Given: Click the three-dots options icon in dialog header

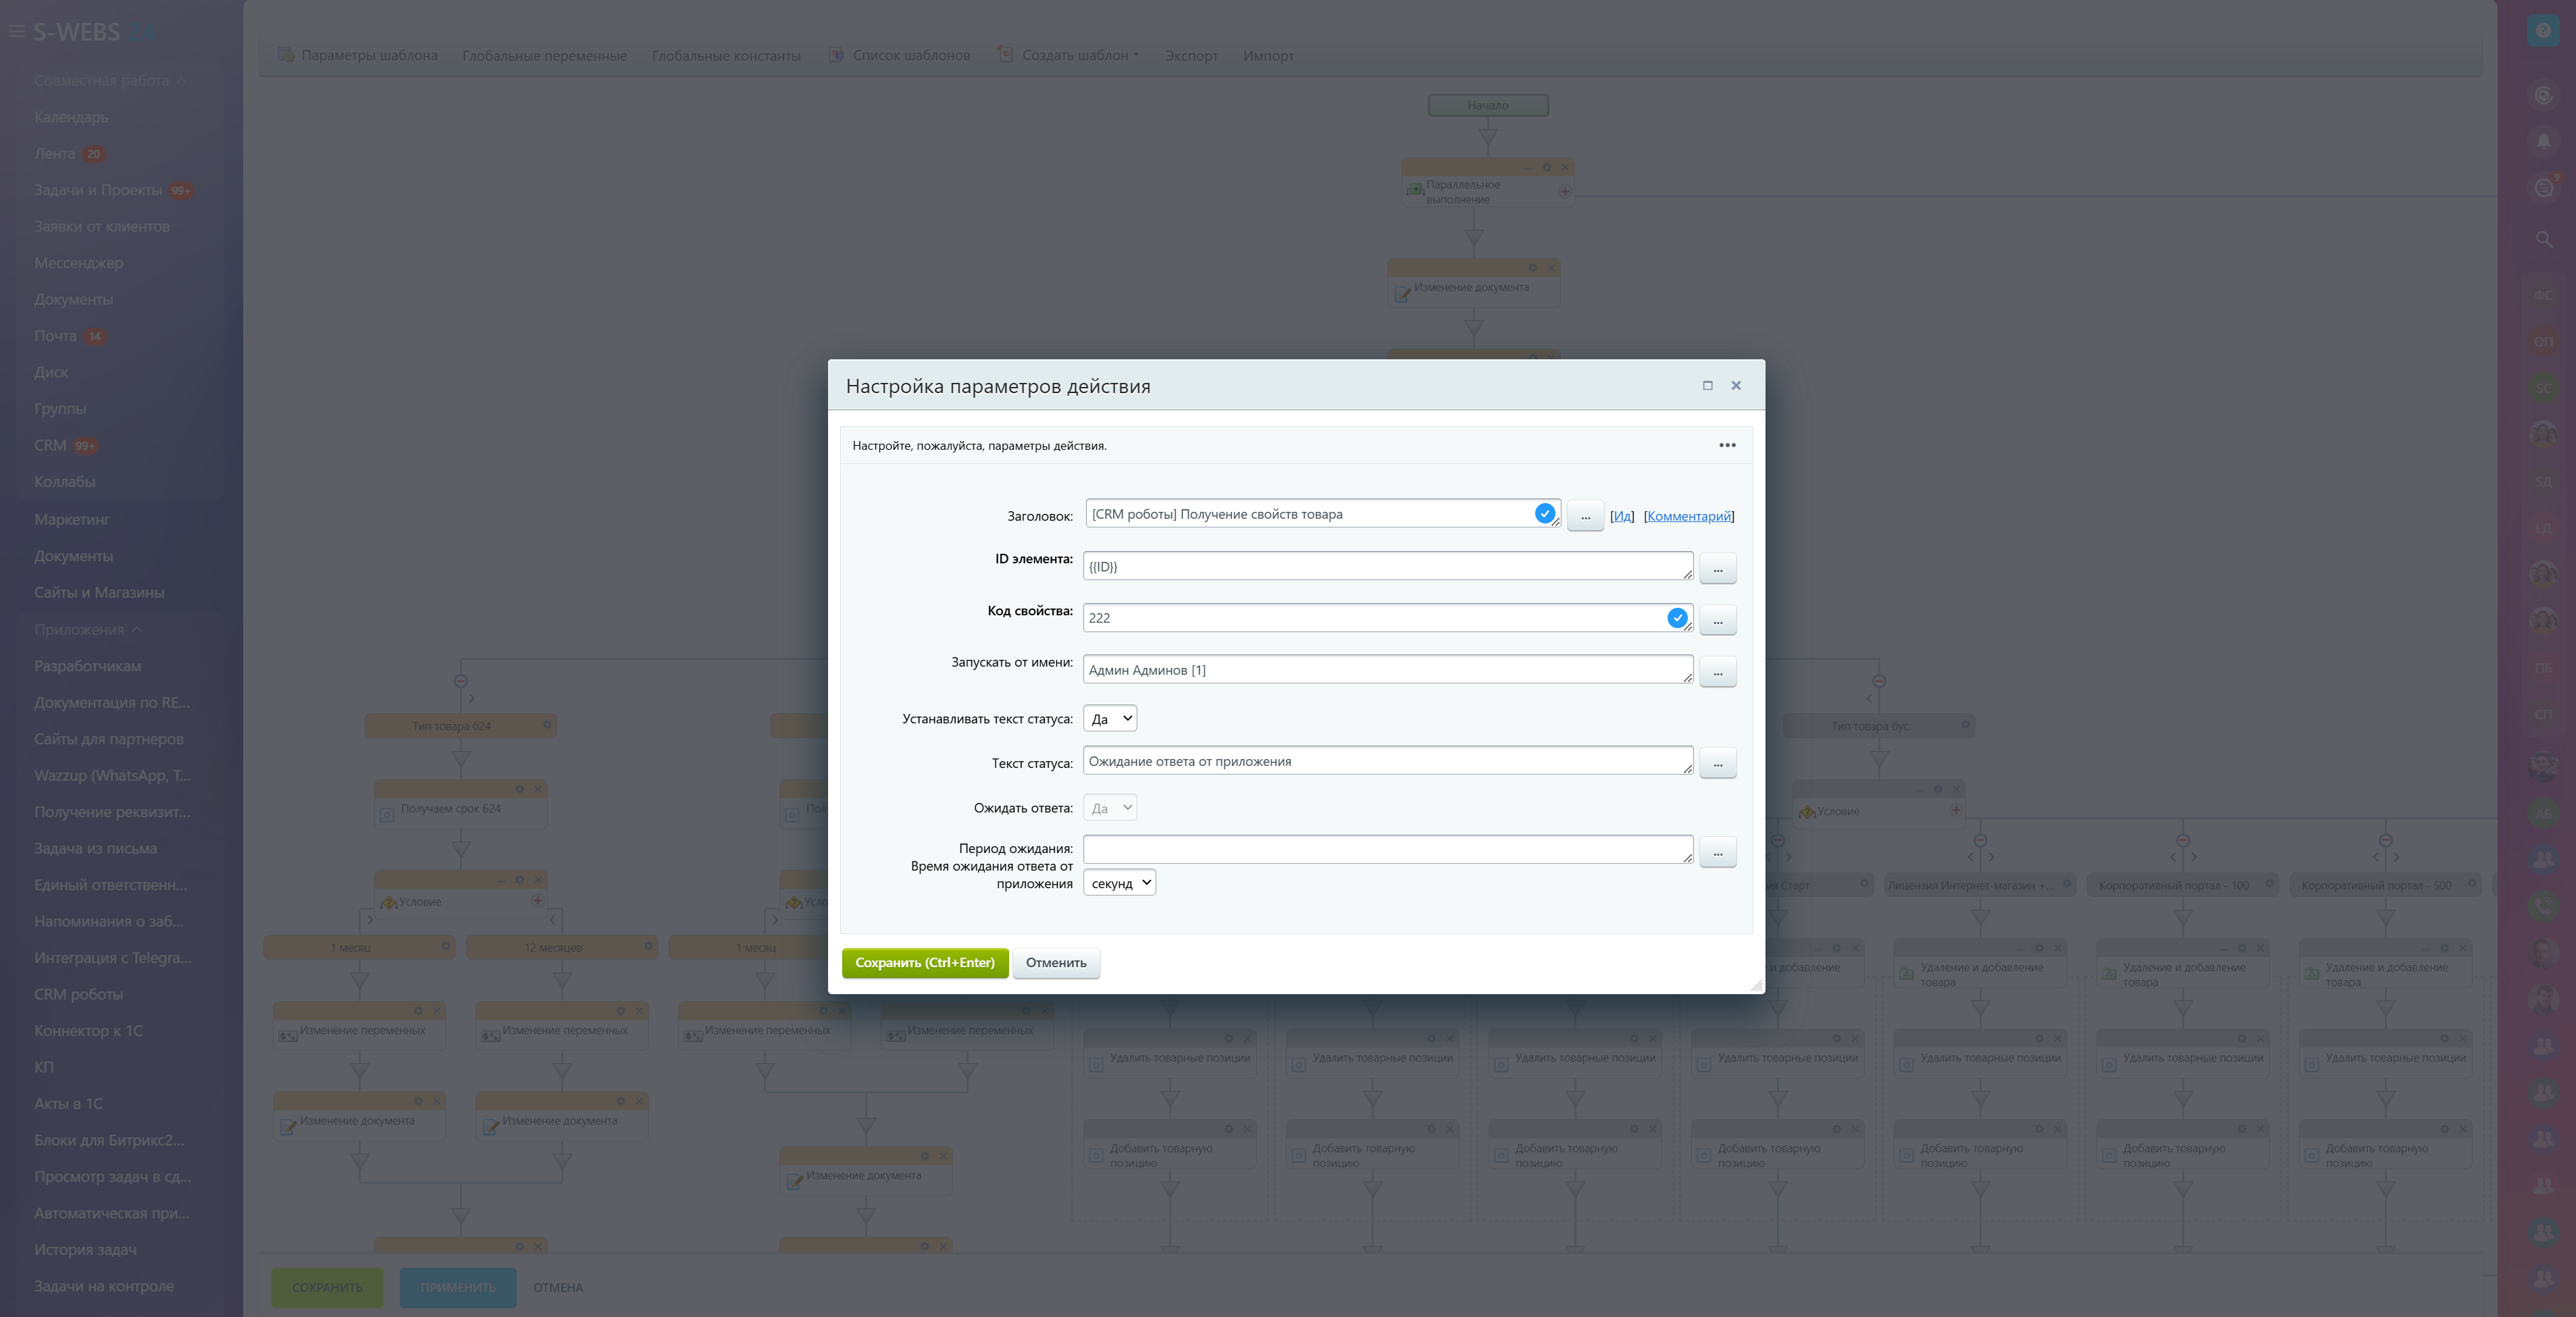Looking at the screenshot, I should click(x=1727, y=445).
